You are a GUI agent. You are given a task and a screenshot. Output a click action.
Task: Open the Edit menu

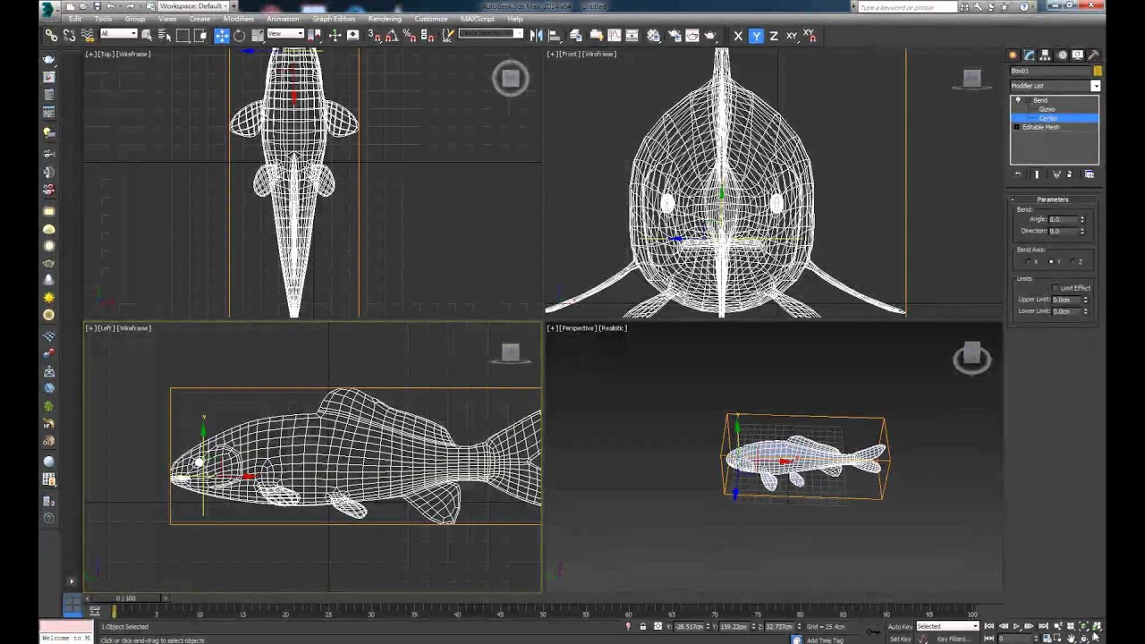[x=75, y=19]
